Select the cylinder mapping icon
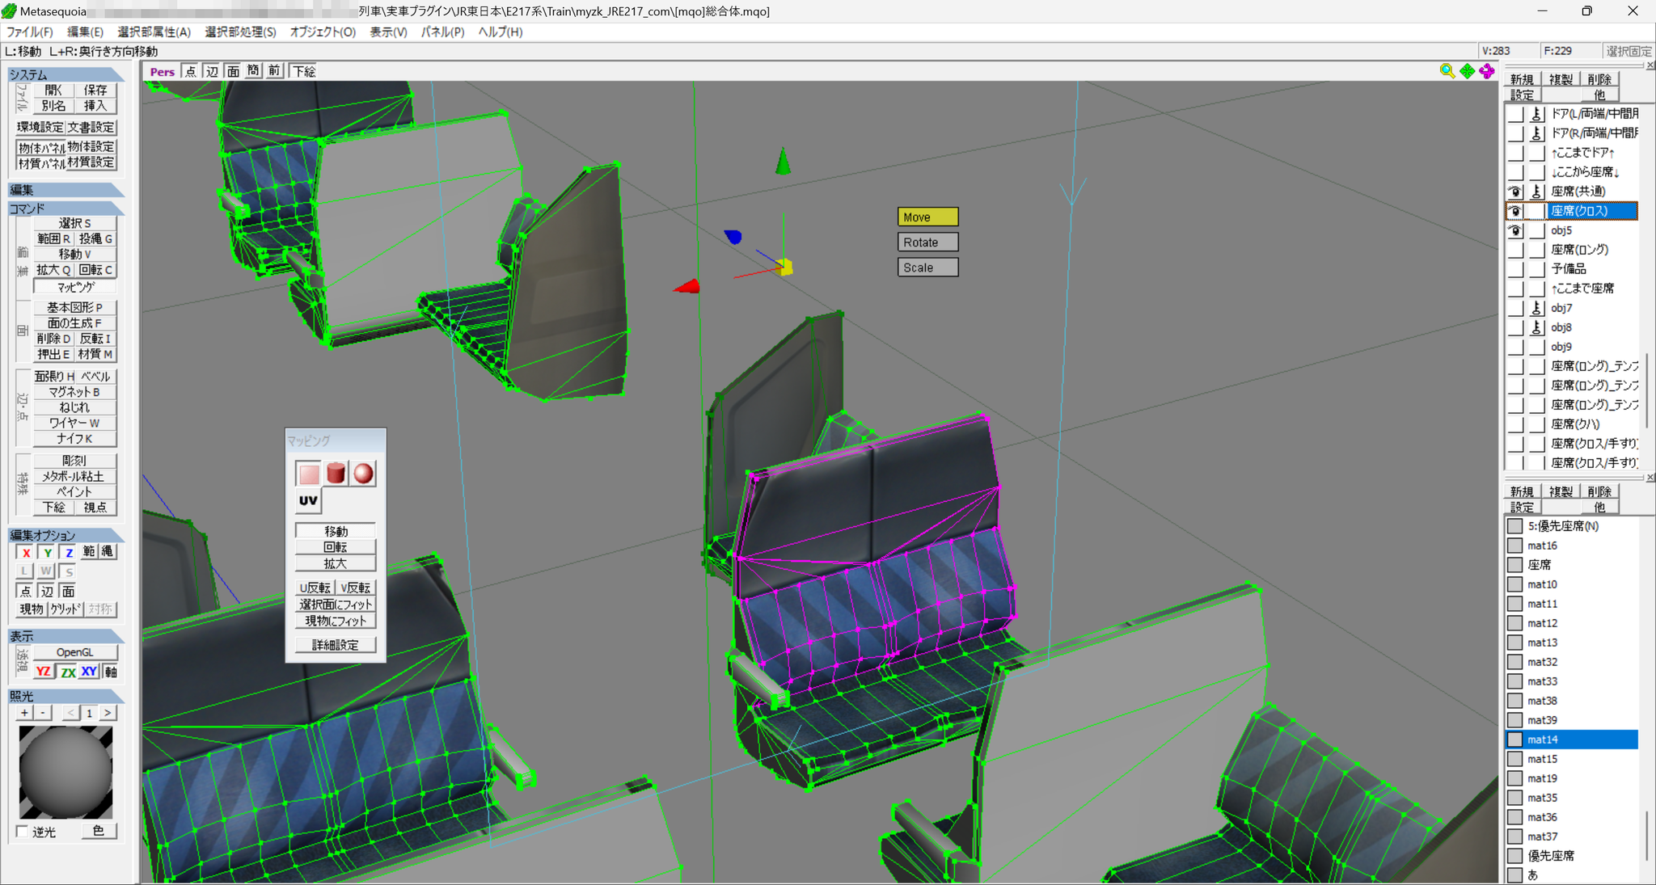Image resolution: width=1656 pixels, height=885 pixels. pos(336,474)
